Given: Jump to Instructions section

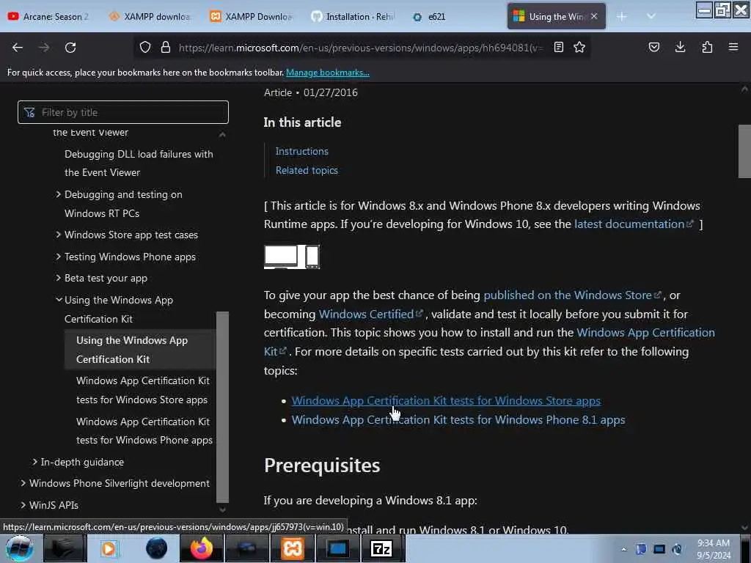Looking at the screenshot, I should click(x=301, y=151).
